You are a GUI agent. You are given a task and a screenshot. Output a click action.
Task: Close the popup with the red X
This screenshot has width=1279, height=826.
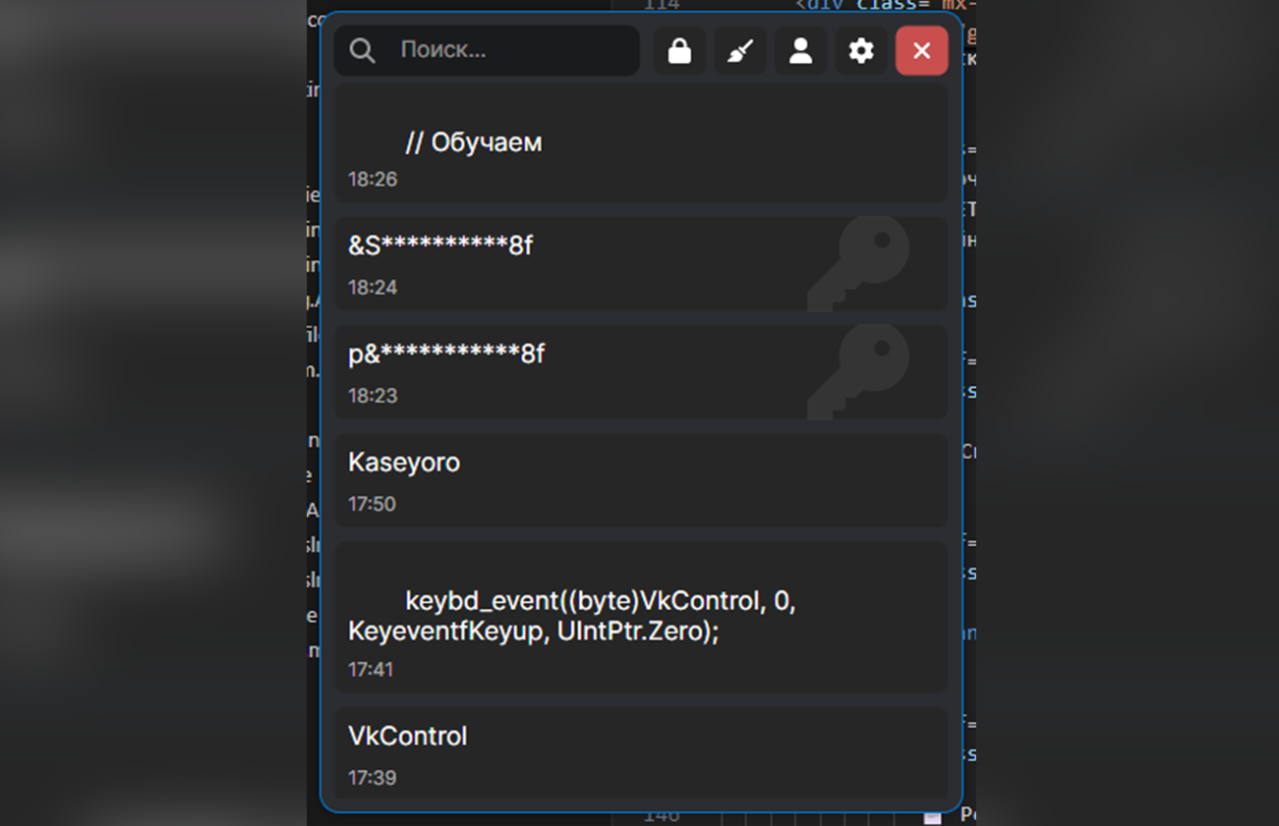click(921, 50)
